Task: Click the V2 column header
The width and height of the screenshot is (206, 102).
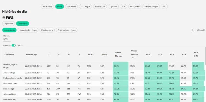Action: click(x=69, y=54)
